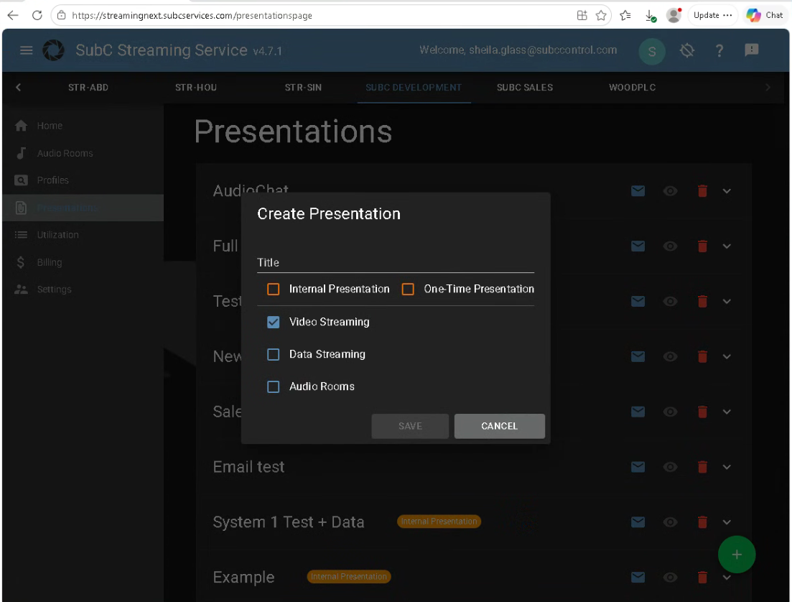Bookmark this page with the star icon
792x602 pixels.
pos(601,16)
